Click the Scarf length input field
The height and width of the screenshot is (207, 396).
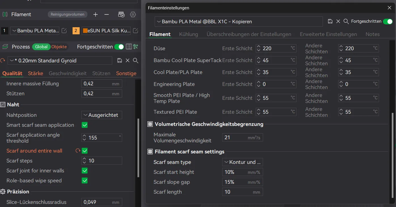[243, 192]
